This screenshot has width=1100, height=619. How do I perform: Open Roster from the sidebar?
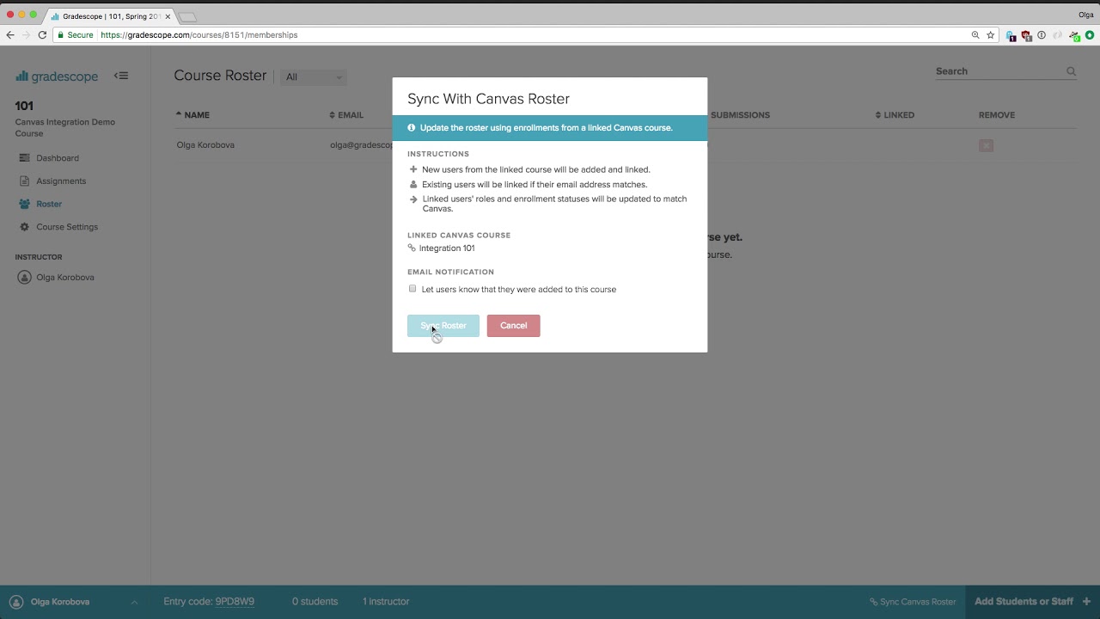coord(49,204)
